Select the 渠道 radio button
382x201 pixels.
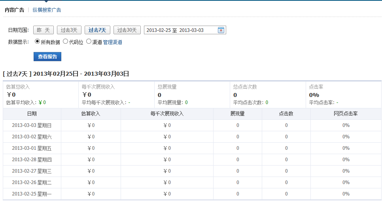(x=89, y=41)
